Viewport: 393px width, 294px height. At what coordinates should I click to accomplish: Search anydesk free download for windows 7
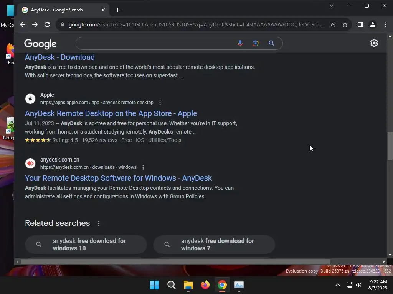tap(214, 245)
